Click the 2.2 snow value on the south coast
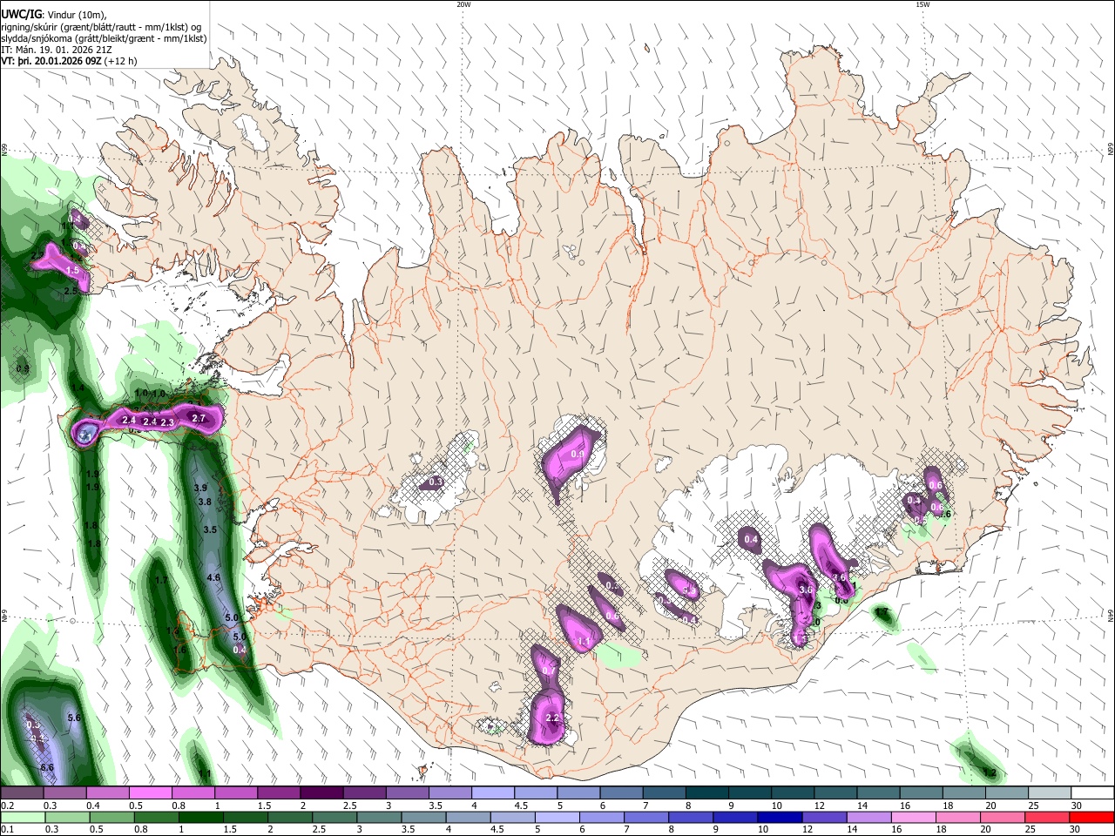1115x836 pixels. [x=551, y=718]
